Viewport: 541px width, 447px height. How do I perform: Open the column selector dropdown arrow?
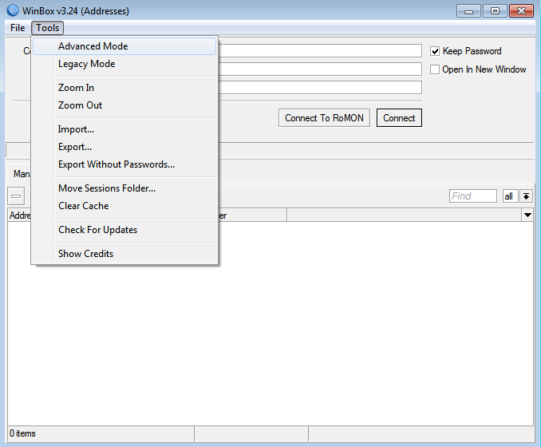[x=527, y=216]
